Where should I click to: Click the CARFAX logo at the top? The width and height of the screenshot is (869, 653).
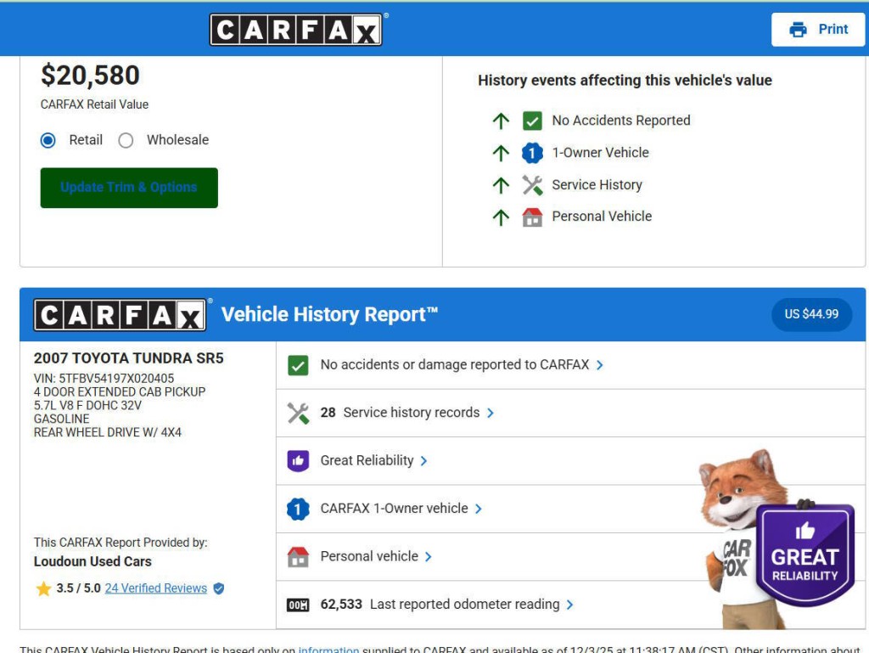(x=296, y=28)
